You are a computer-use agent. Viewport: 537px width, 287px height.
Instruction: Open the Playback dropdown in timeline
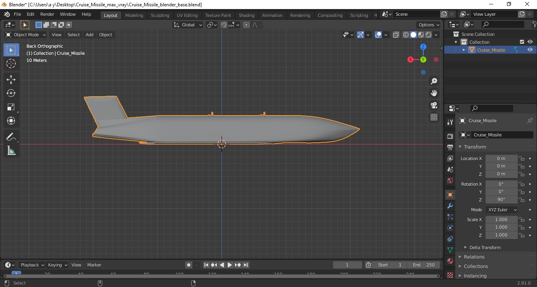coord(32,265)
